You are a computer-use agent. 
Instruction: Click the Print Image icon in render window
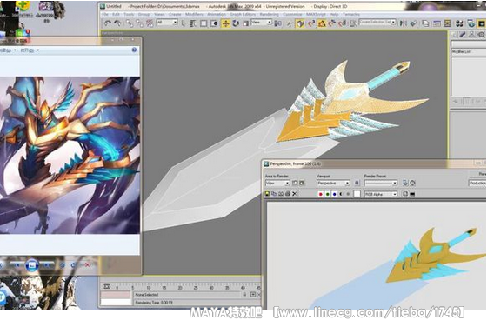click(288, 194)
